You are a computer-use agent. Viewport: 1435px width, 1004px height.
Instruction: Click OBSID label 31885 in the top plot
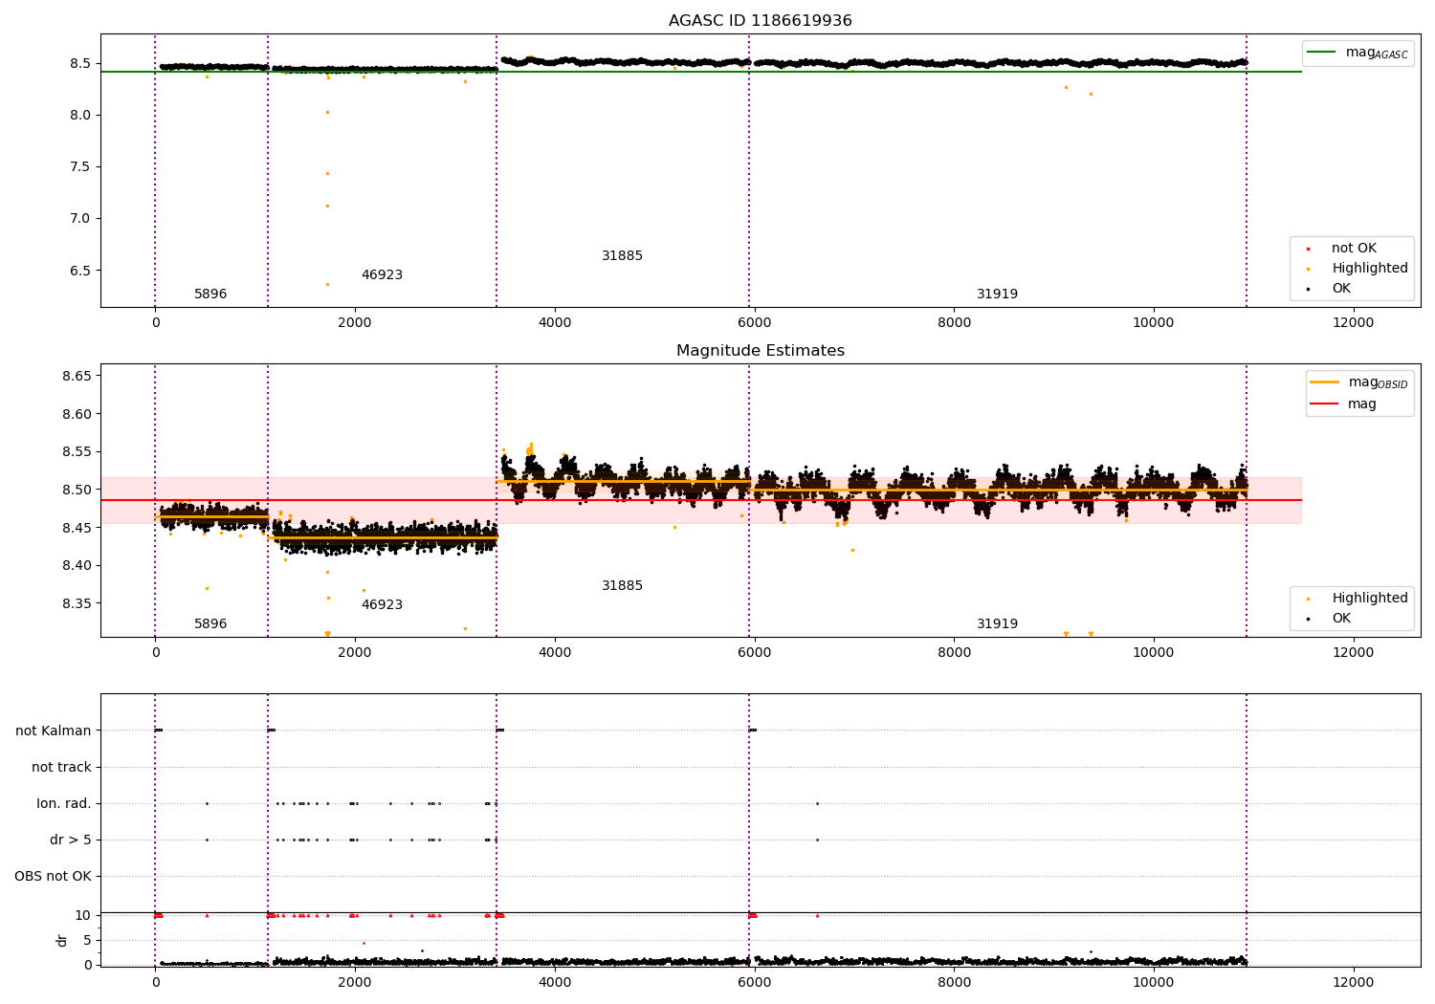tap(622, 256)
